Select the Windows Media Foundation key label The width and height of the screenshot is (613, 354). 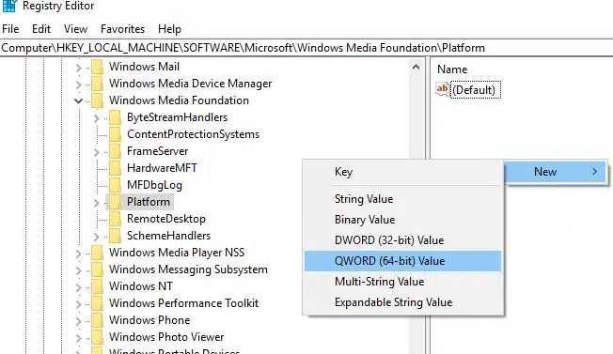[x=179, y=100]
